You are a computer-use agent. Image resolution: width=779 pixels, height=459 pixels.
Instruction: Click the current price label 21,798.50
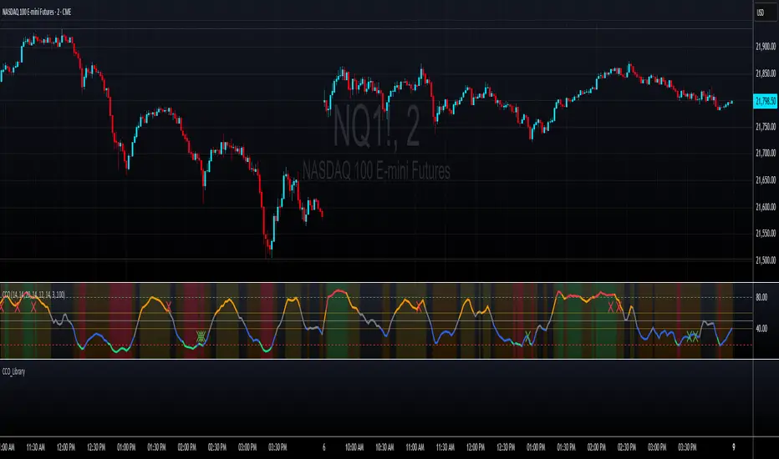click(765, 101)
